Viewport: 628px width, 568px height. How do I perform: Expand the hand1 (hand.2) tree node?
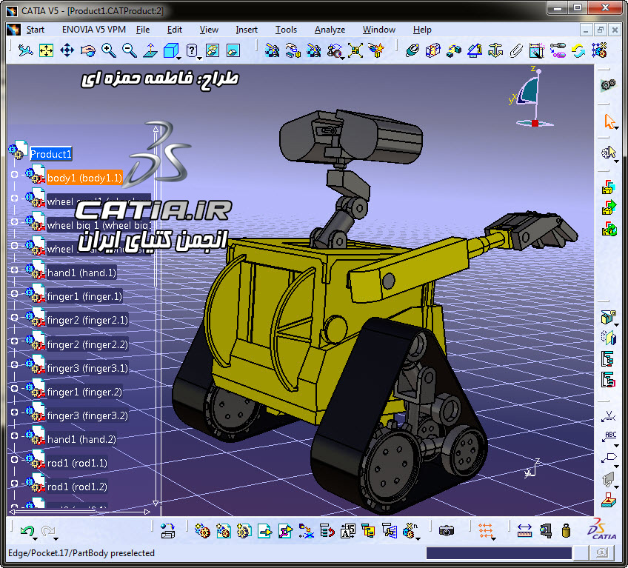14,436
